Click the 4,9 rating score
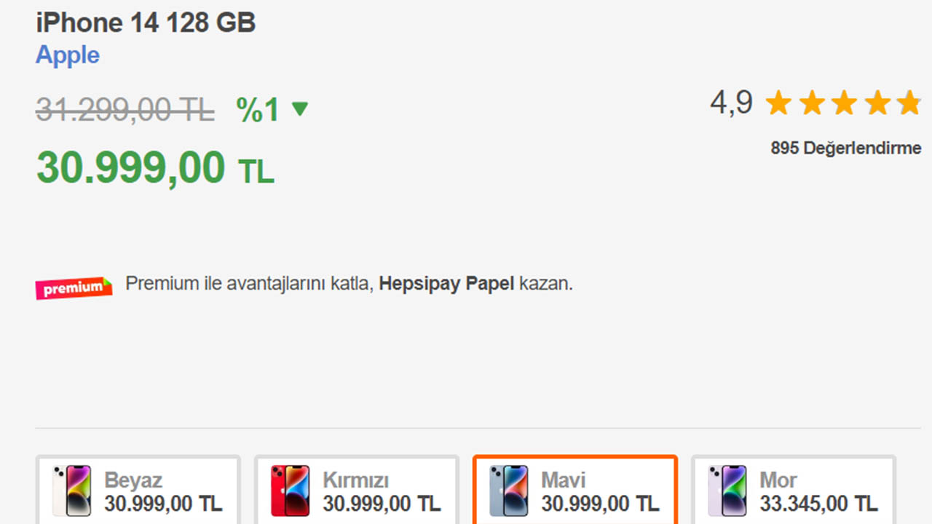The width and height of the screenshot is (932, 524). pos(731,103)
